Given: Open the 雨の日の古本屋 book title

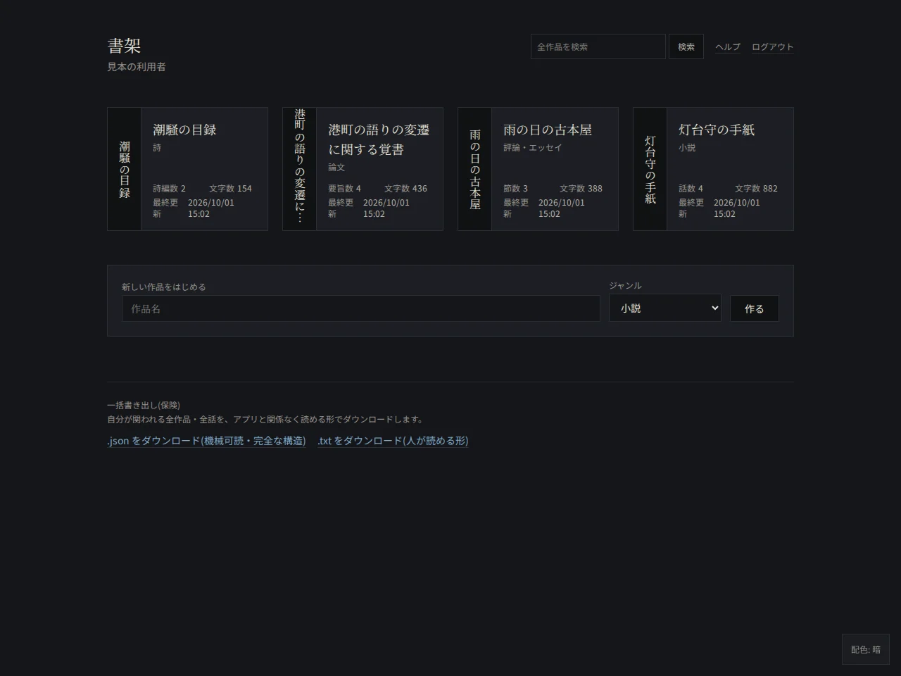Looking at the screenshot, I should point(548,130).
